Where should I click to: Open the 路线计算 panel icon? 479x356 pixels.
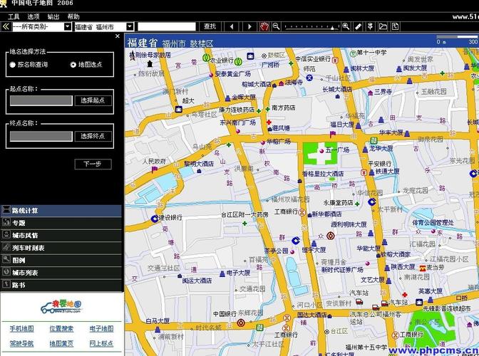pos(6,211)
